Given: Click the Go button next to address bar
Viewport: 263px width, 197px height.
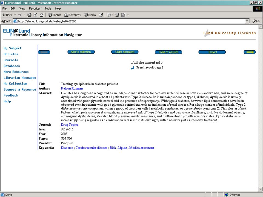Looking at the screenshot, I should pyautogui.click(x=256, y=21).
